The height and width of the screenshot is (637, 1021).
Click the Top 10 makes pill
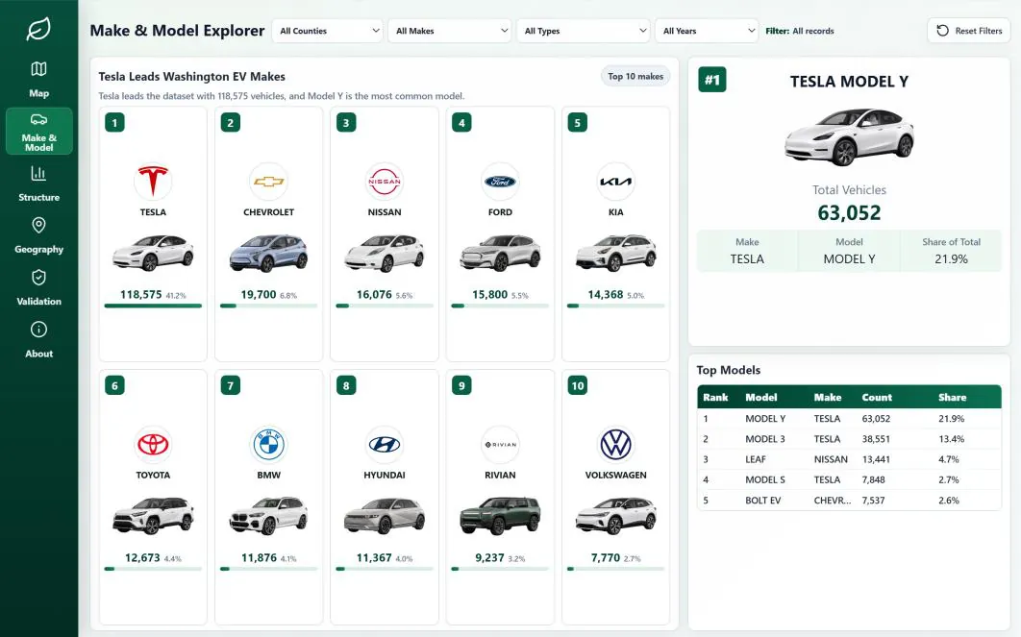635,76
